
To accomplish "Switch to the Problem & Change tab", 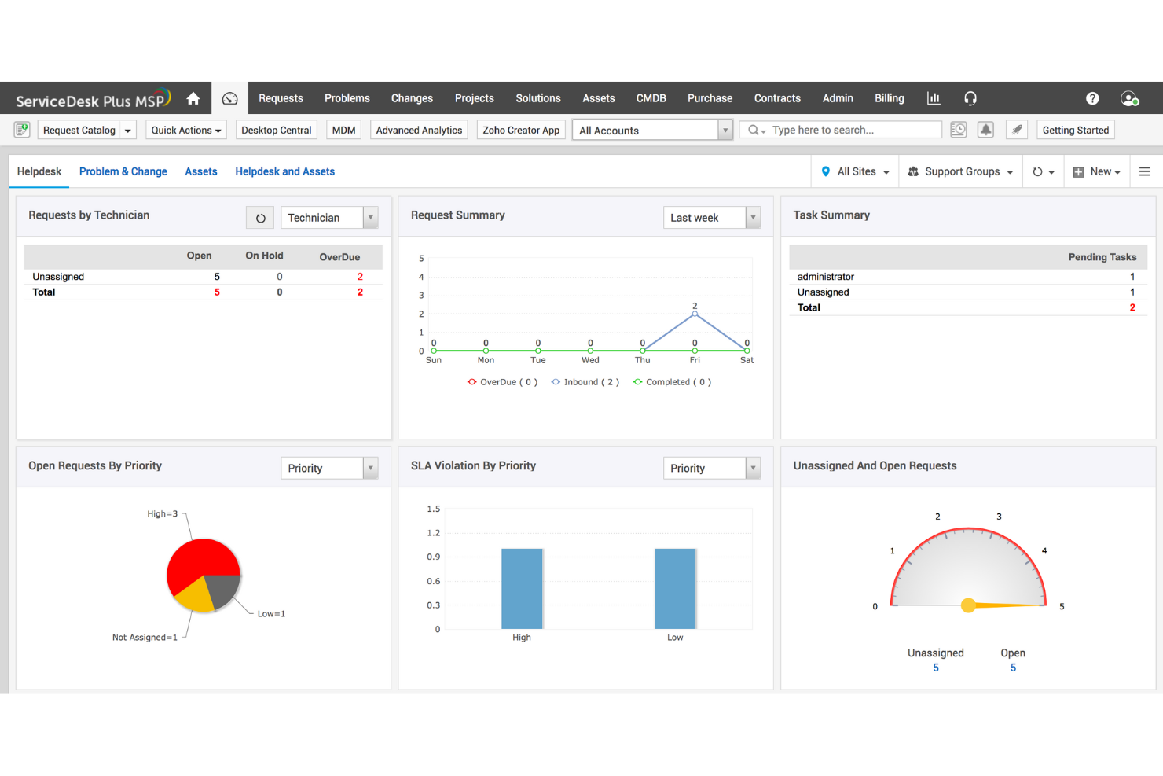I will [123, 171].
